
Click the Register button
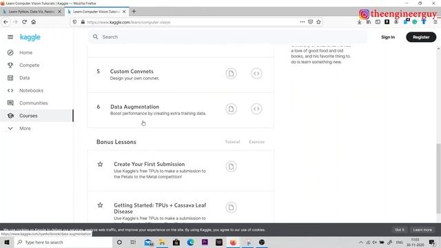click(x=421, y=37)
